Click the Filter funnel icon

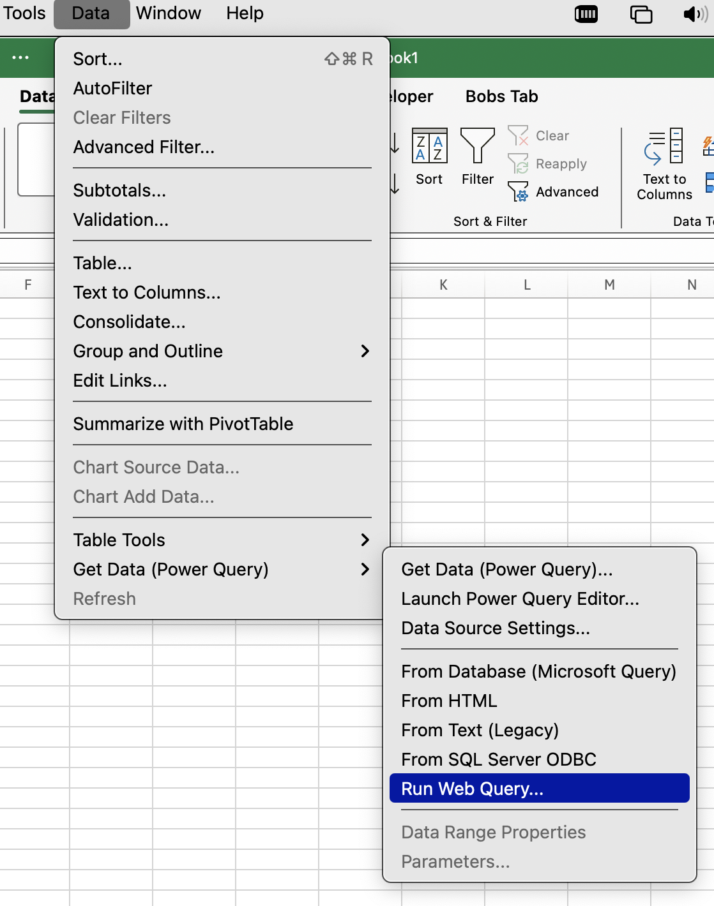point(478,145)
